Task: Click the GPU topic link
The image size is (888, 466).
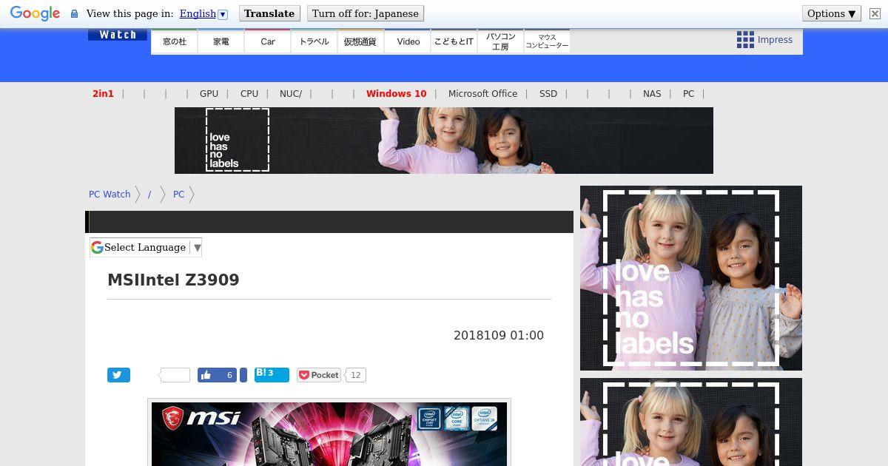Action: 209,94
